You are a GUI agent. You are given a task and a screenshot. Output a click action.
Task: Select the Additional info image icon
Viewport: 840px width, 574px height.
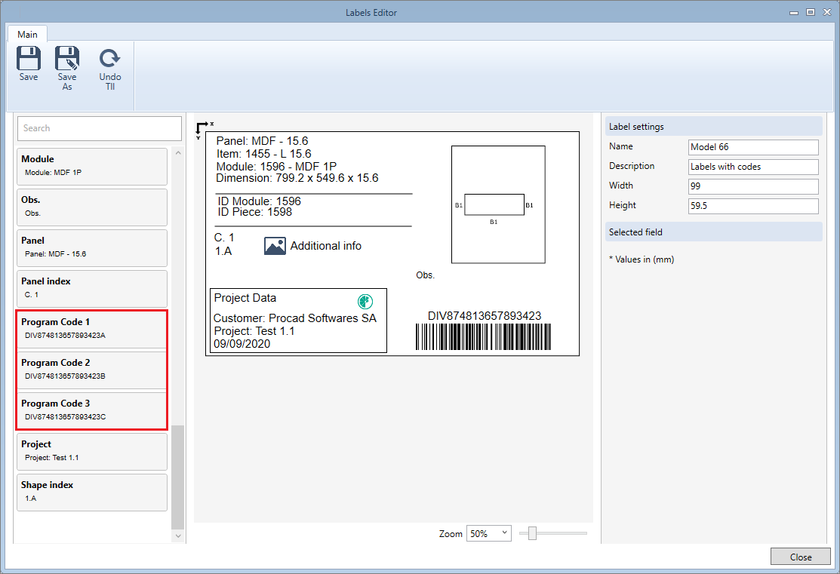coord(275,246)
